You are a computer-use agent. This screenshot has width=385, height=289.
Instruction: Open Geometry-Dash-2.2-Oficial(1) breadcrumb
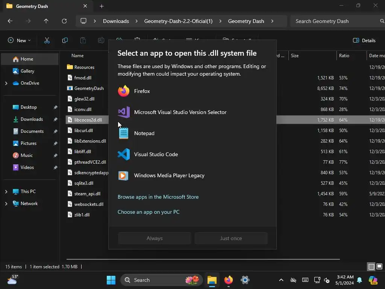178,21
